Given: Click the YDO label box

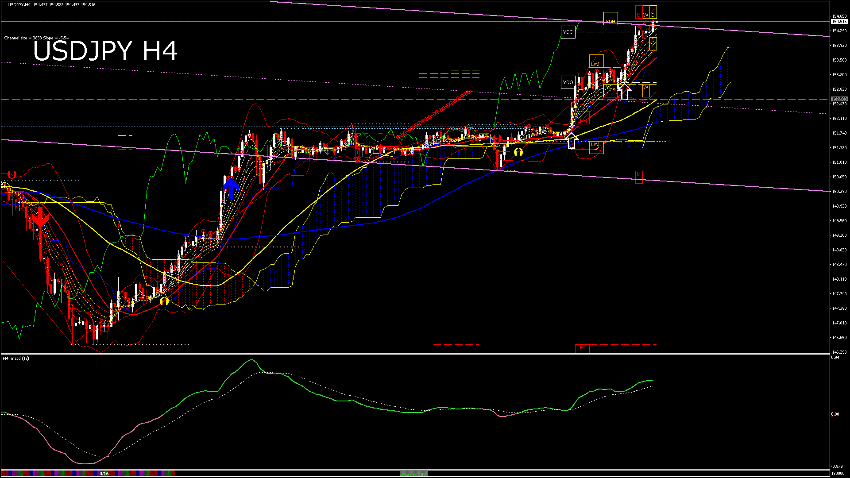Looking at the screenshot, I should pyautogui.click(x=568, y=82).
